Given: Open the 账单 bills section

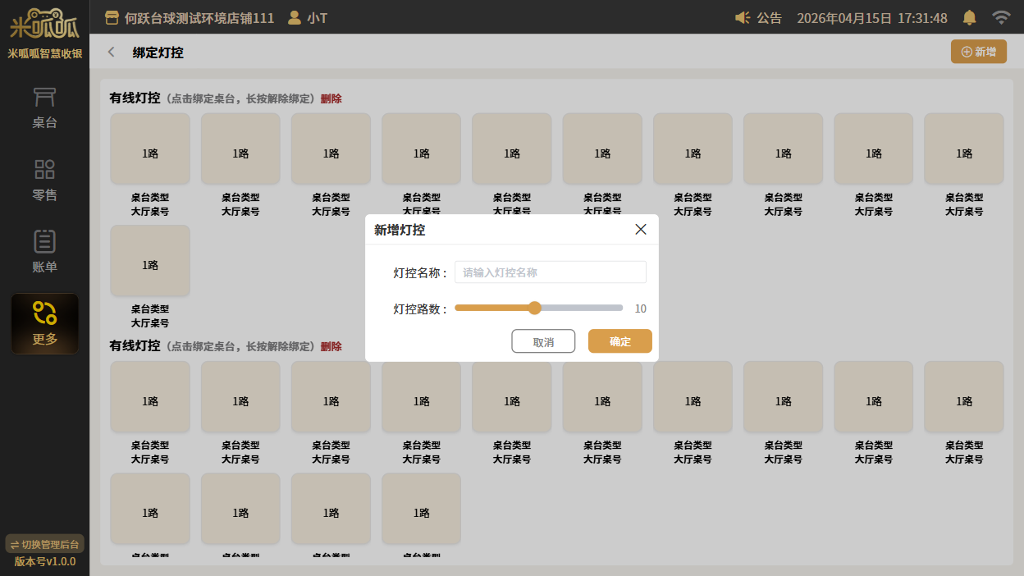Looking at the screenshot, I should [44, 252].
